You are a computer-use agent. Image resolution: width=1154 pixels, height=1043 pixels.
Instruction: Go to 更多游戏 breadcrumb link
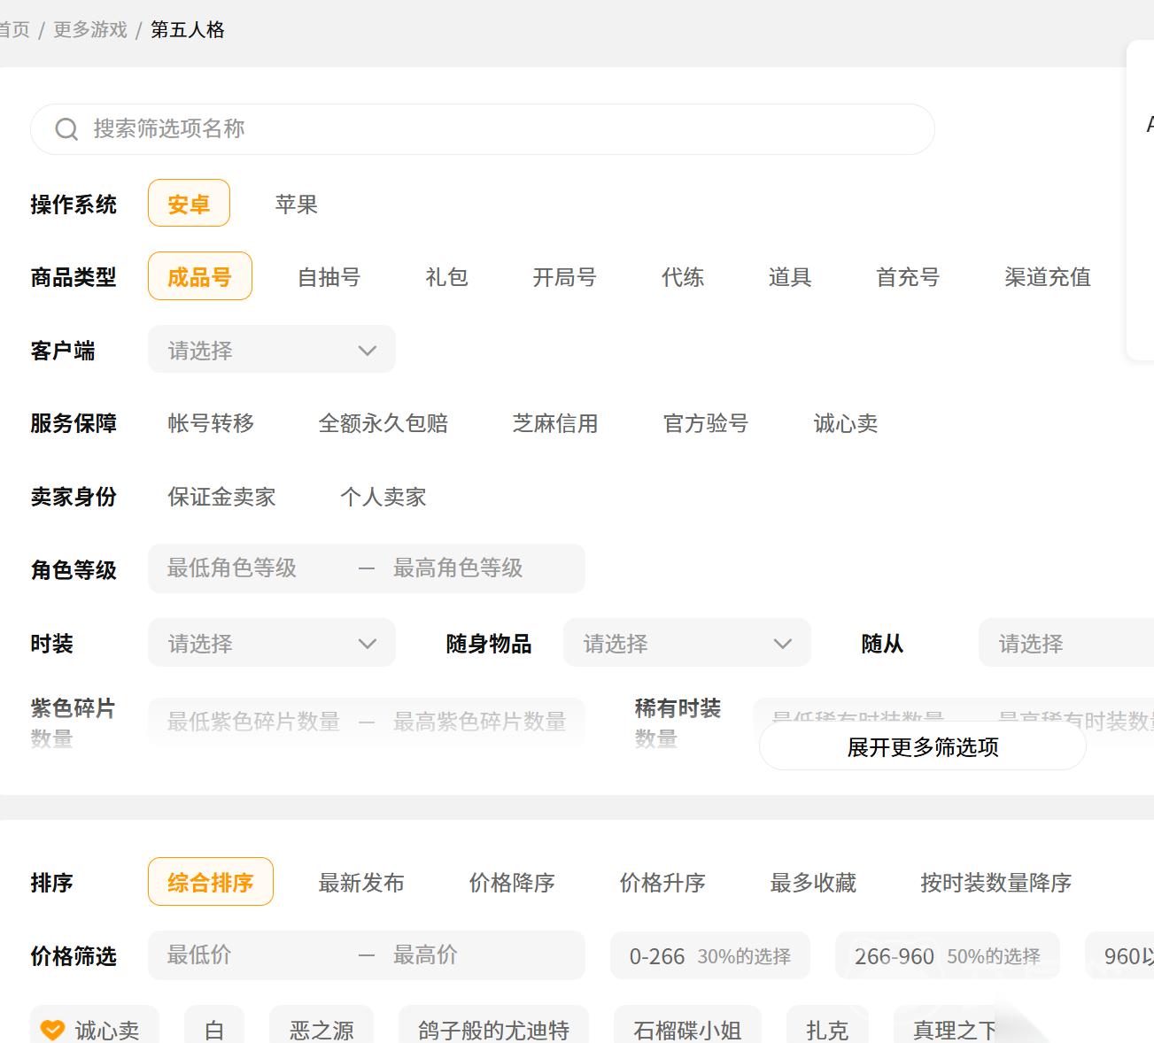pyautogui.click(x=90, y=30)
